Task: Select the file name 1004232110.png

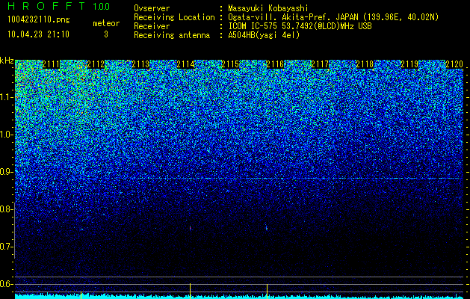Action: (38, 20)
